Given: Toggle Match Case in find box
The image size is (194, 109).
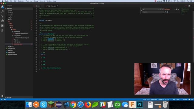Looking at the screenshot, I should 159,9.
